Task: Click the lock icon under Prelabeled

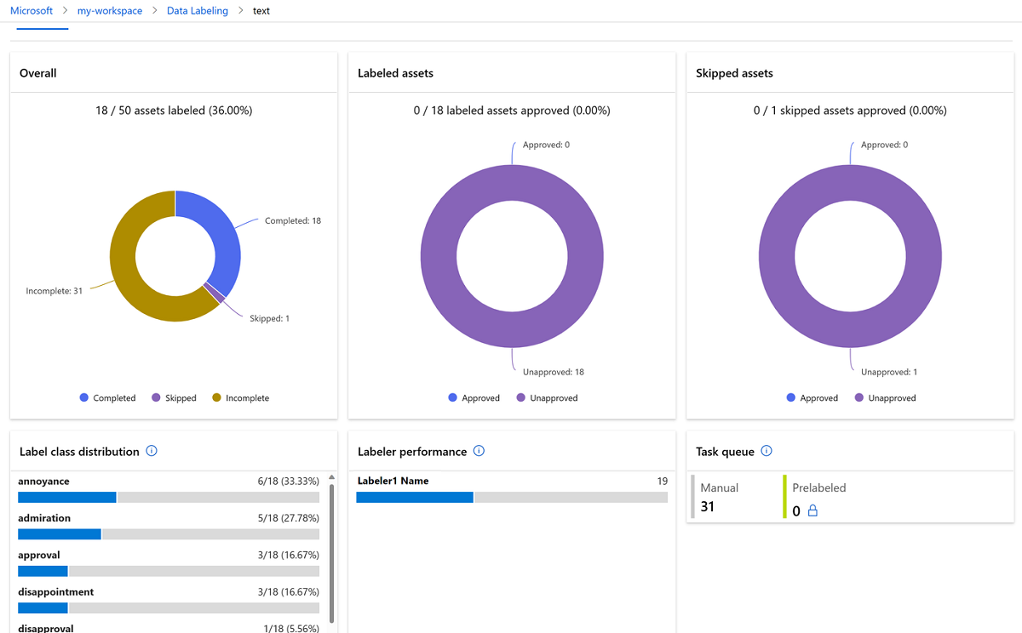Action: (x=812, y=511)
